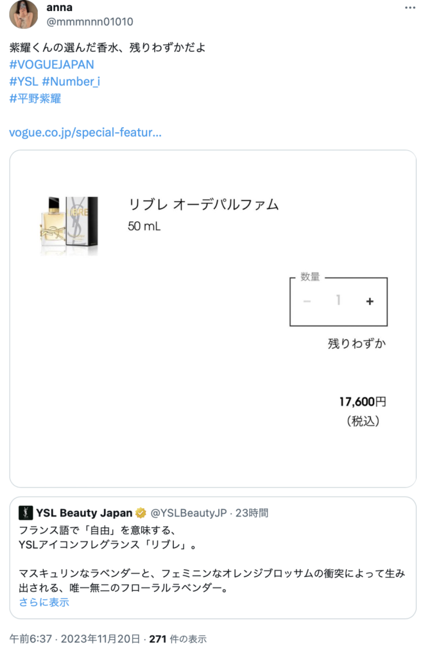This screenshot has height=657, width=423.
Task: Click the display name anna
Action: (60, 8)
